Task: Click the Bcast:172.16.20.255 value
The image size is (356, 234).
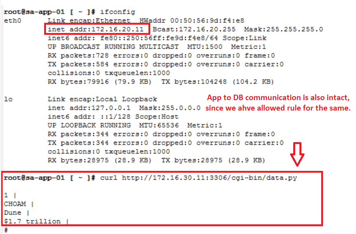Action: coord(194,29)
